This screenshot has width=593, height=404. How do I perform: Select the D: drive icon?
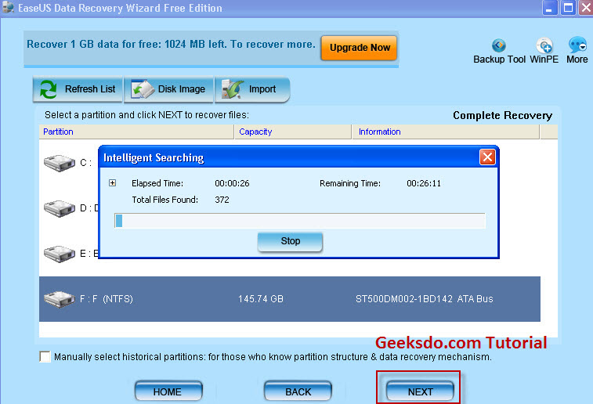(x=60, y=208)
